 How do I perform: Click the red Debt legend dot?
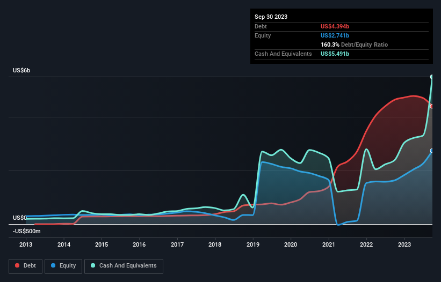[x=17, y=265]
